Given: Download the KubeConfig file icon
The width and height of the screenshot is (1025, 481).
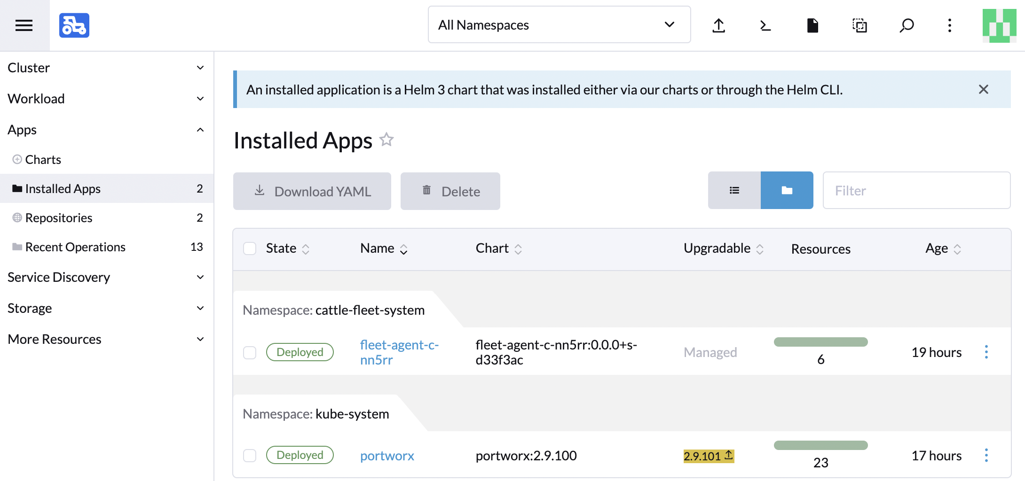Looking at the screenshot, I should point(812,25).
